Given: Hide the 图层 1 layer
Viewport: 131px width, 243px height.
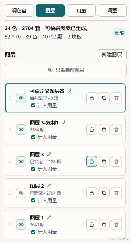Looking at the screenshot, I should (21, 225).
